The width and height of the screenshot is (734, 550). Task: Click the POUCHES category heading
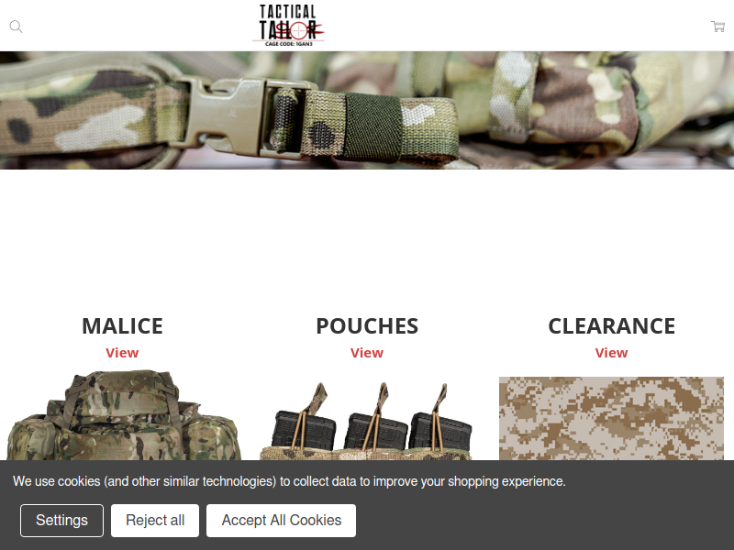coord(367,326)
